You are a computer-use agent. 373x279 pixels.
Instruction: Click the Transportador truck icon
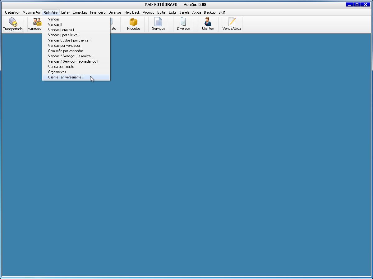(13, 22)
